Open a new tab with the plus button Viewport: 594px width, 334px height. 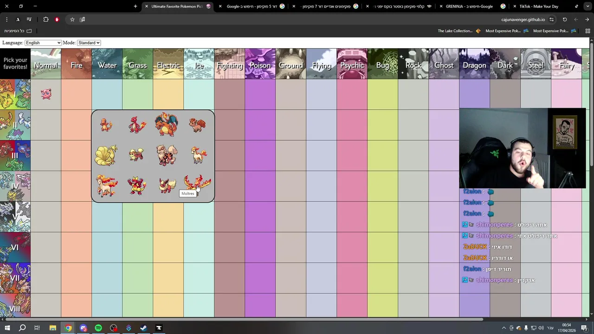pyautogui.click(x=136, y=6)
